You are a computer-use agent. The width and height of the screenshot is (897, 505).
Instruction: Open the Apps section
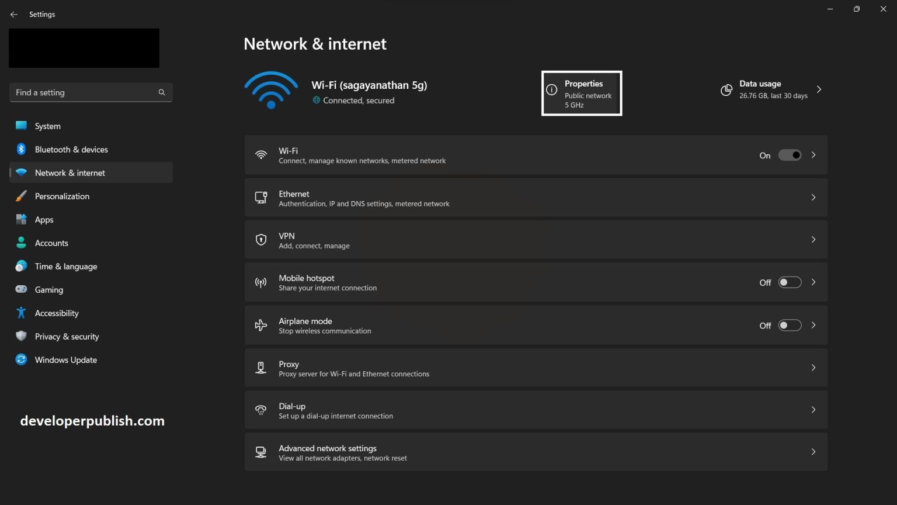(44, 219)
